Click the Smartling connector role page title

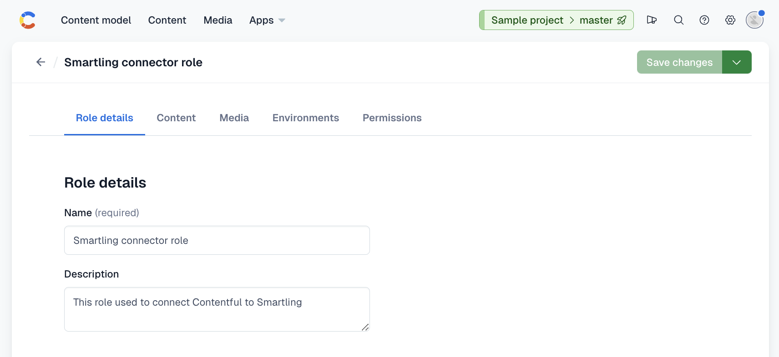point(133,62)
